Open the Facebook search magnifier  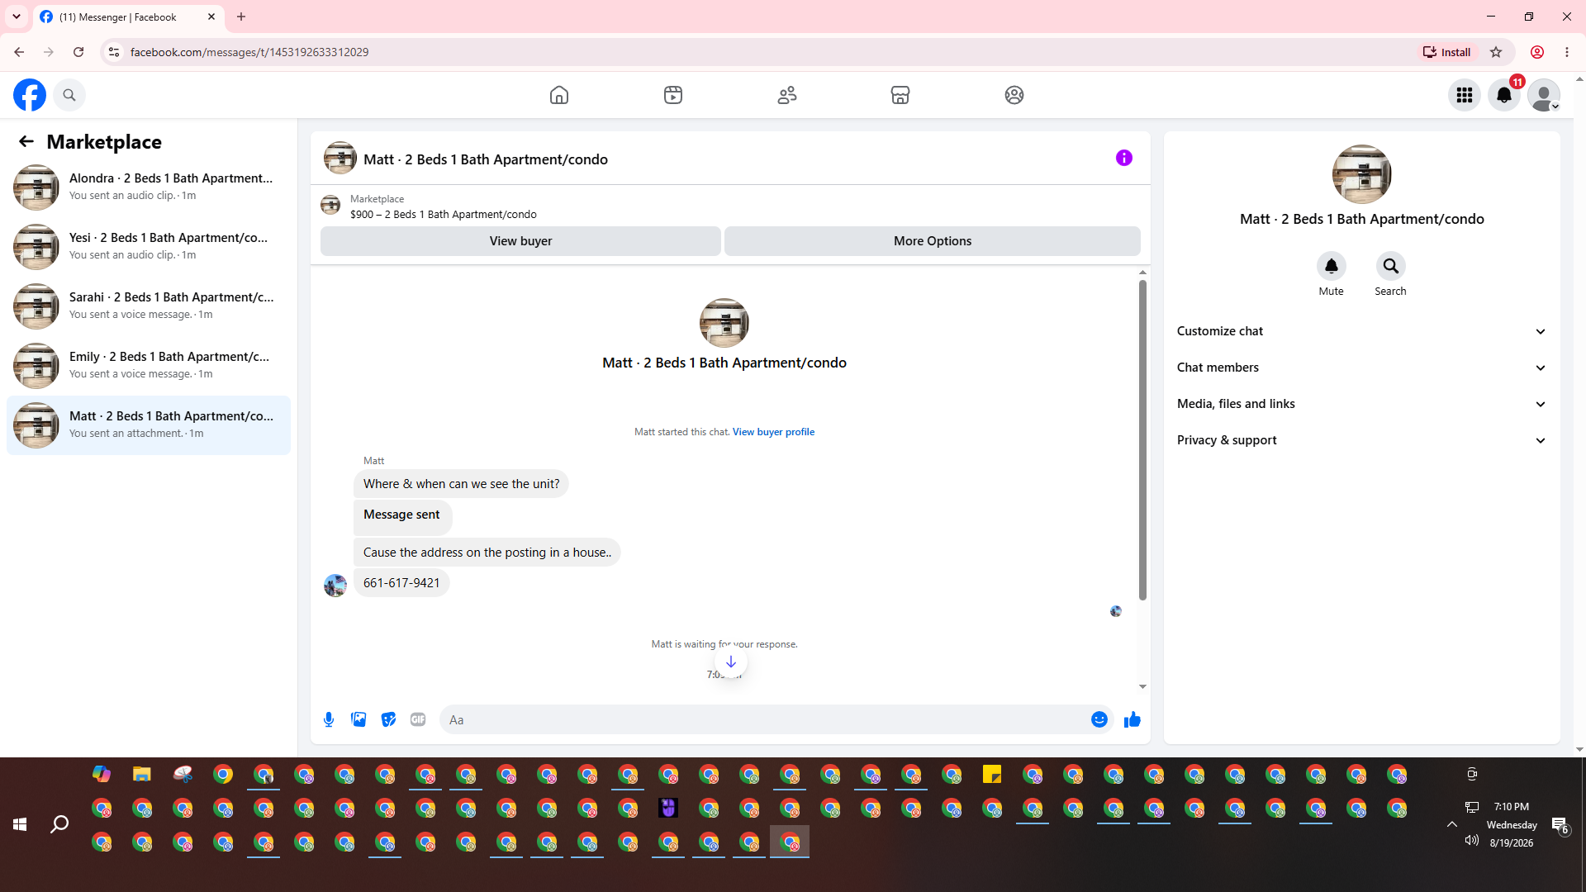tap(69, 95)
